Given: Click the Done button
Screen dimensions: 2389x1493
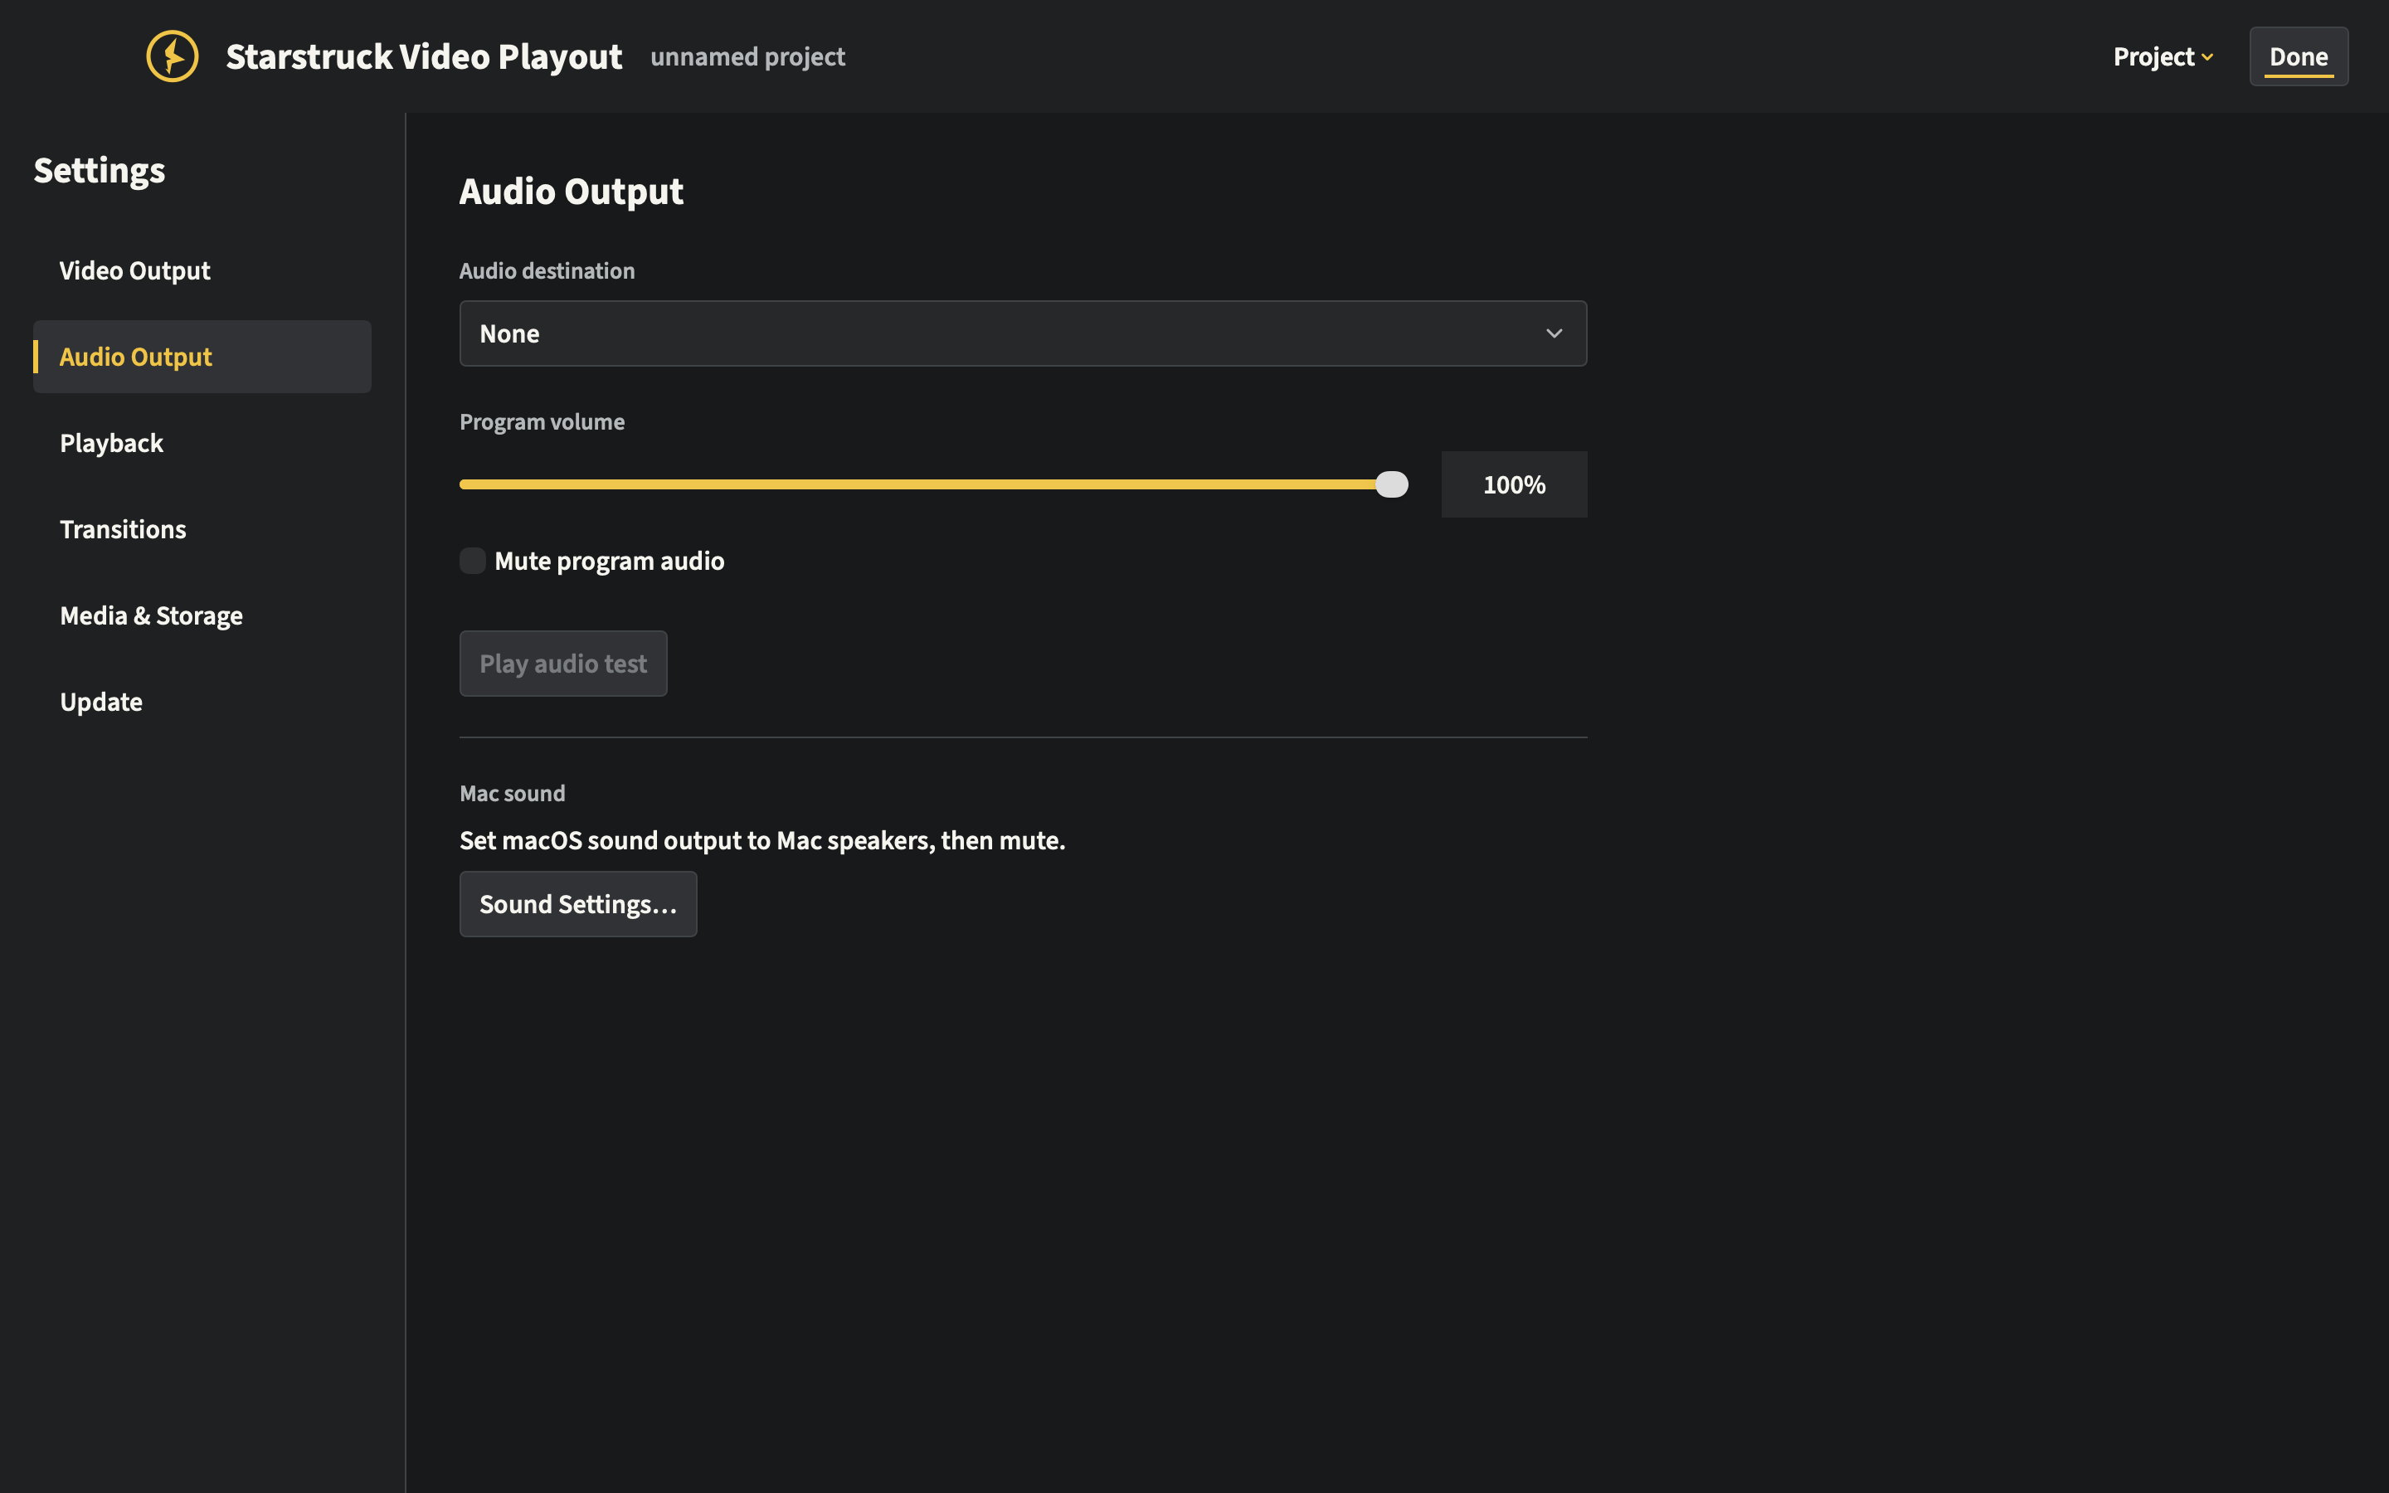Looking at the screenshot, I should 2299,56.
